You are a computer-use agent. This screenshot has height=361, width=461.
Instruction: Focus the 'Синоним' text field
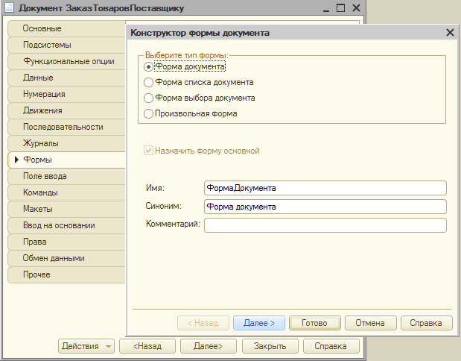[325, 207]
